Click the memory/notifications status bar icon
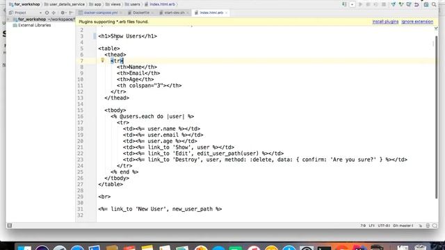445x250 pixels. (435, 226)
